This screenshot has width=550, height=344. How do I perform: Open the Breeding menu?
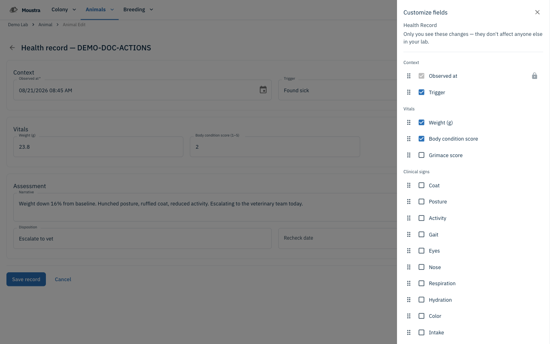coord(138,10)
